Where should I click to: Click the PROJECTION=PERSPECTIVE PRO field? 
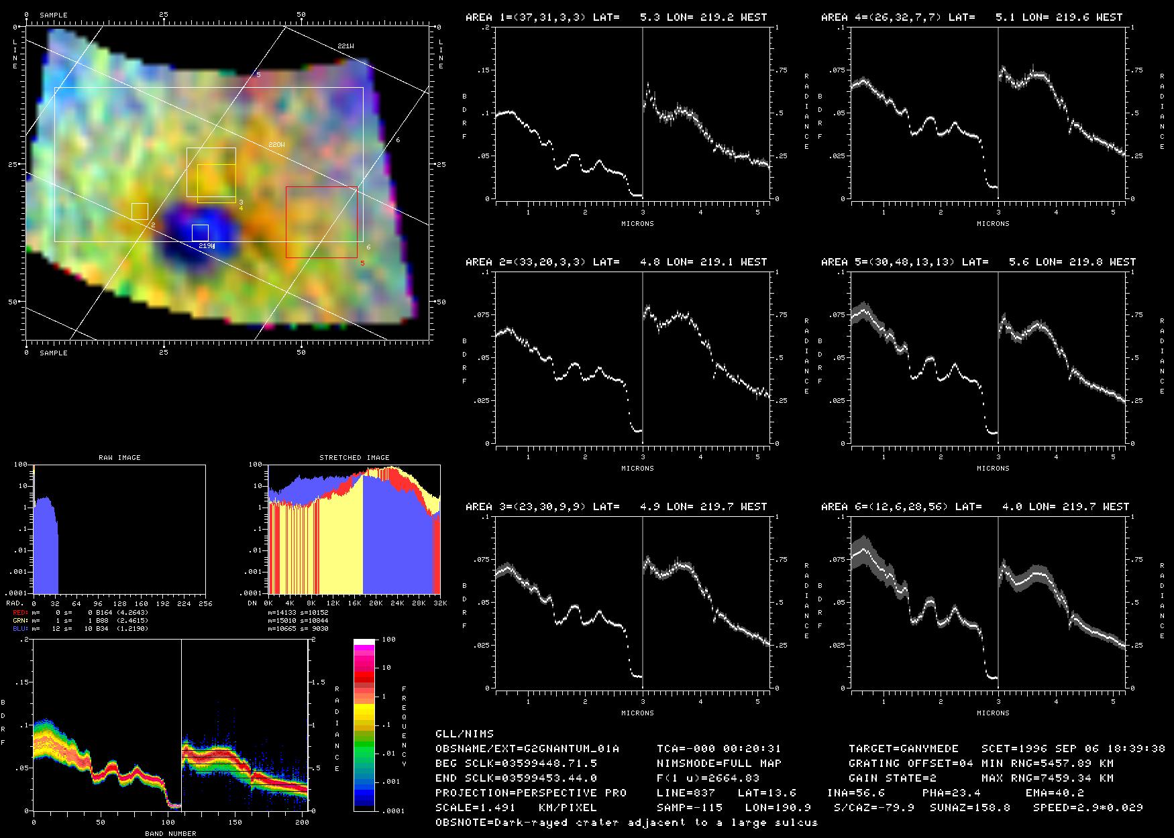(531, 793)
